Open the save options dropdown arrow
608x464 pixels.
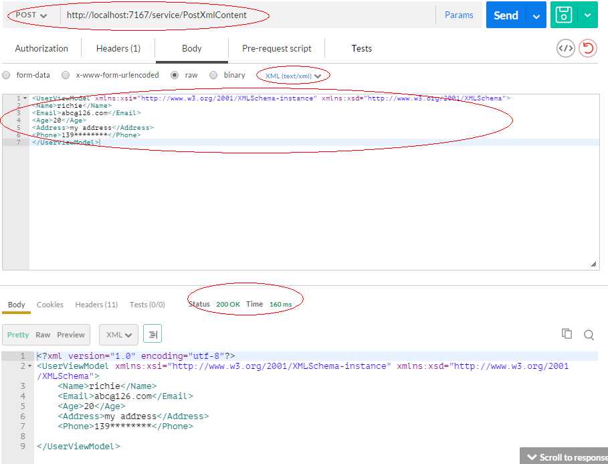click(587, 15)
